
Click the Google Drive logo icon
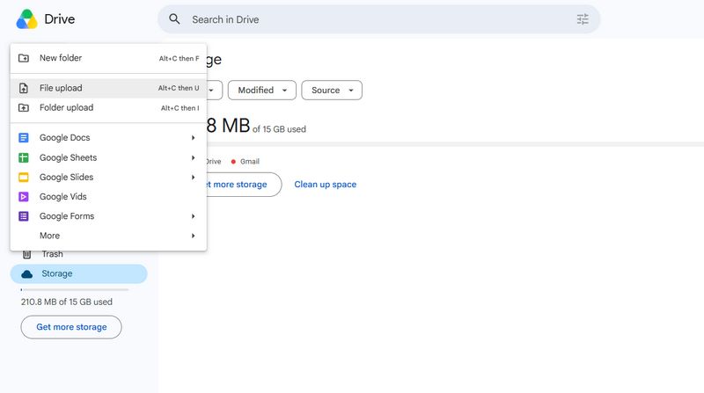[27, 19]
